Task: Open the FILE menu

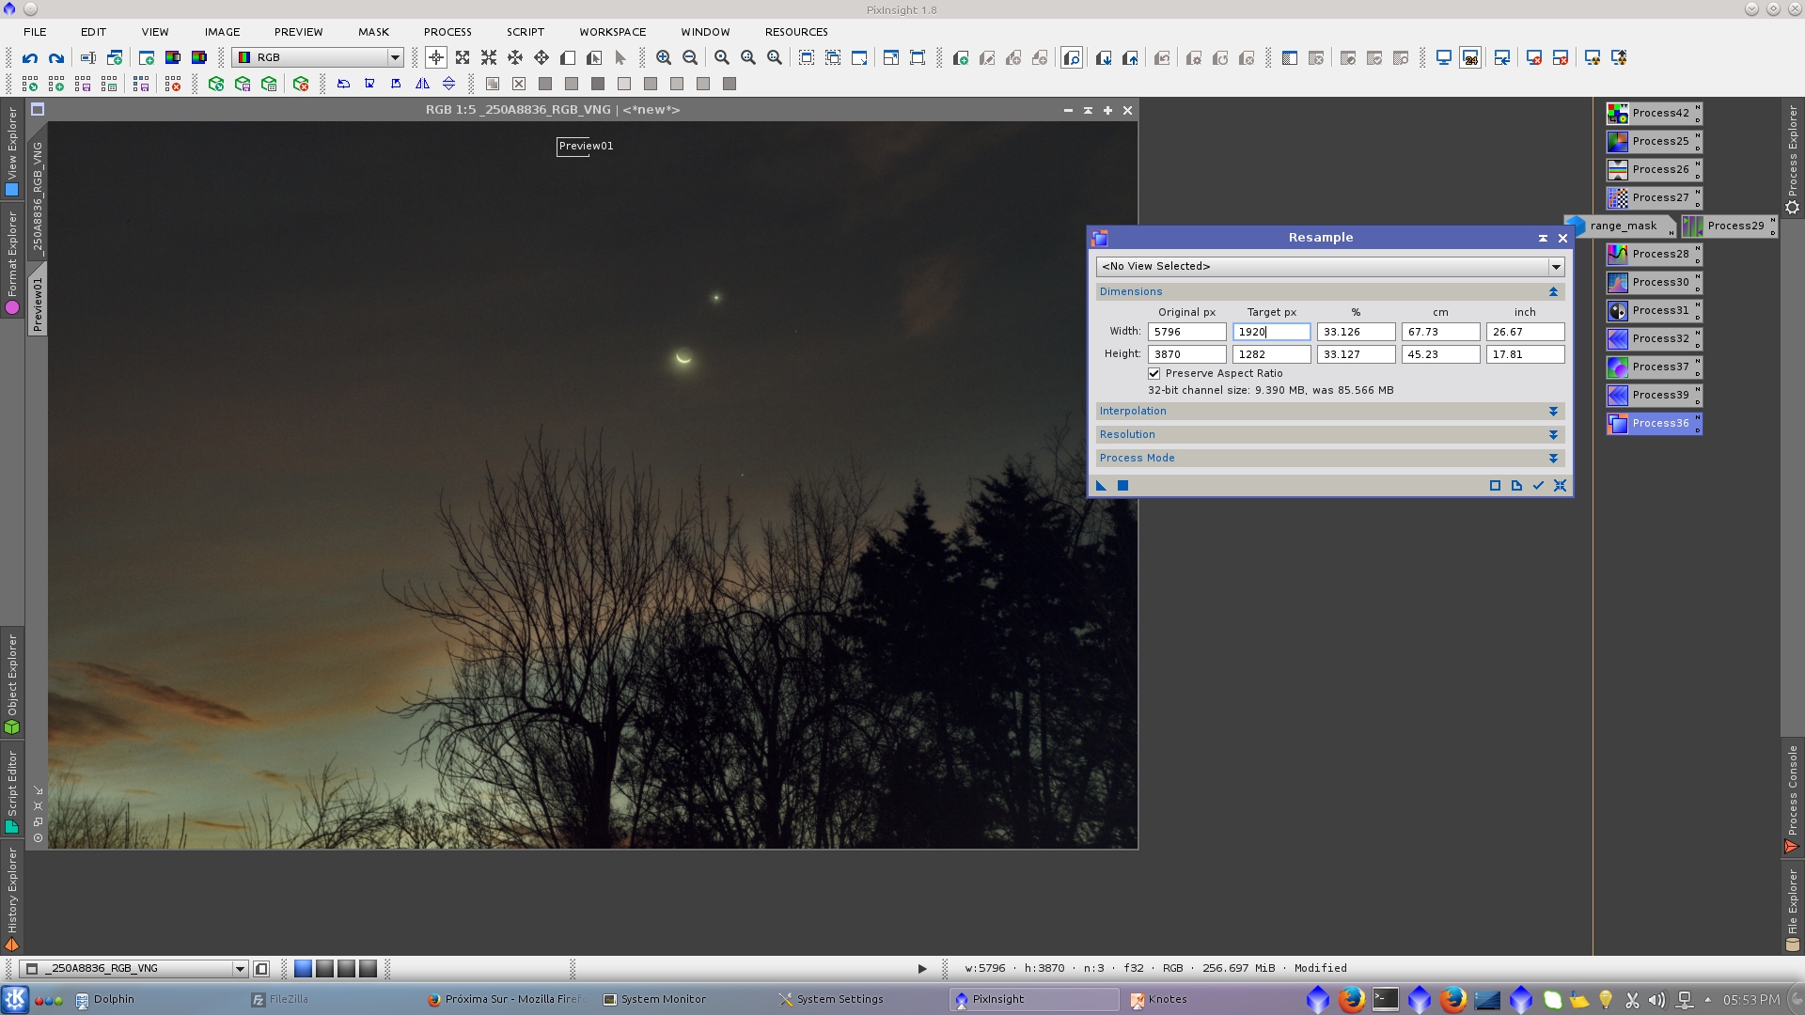Action: click(35, 32)
